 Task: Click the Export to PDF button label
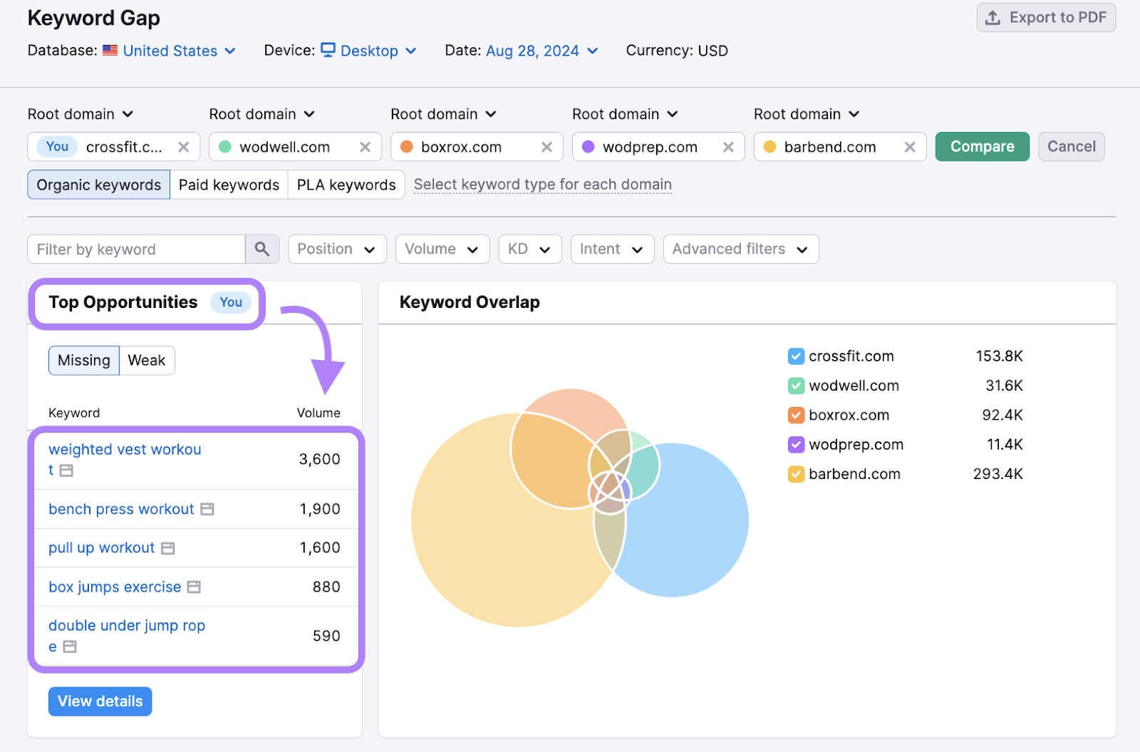[x=1058, y=18]
